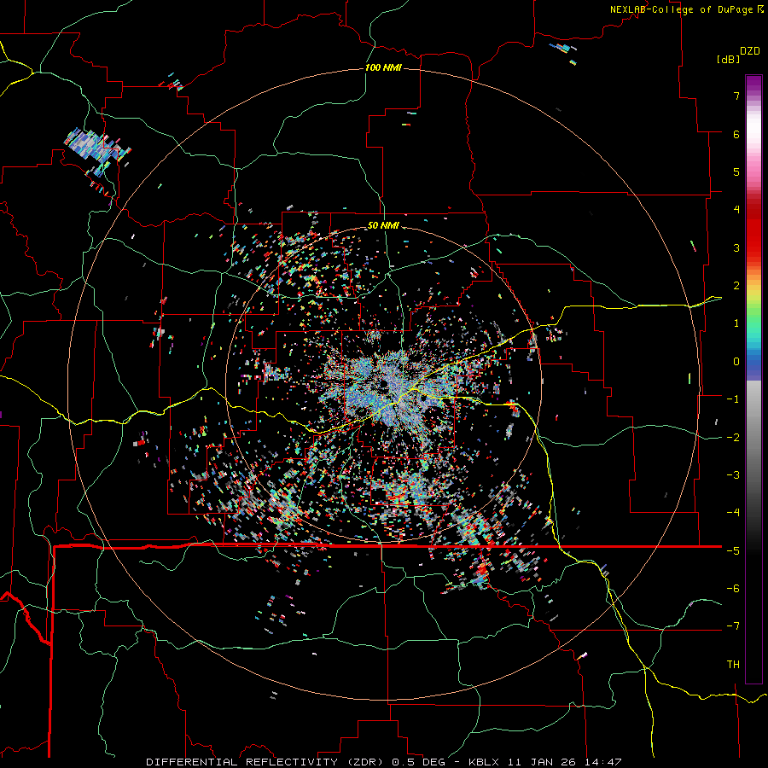Click the 2 dB label on color scale

click(x=736, y=286)
